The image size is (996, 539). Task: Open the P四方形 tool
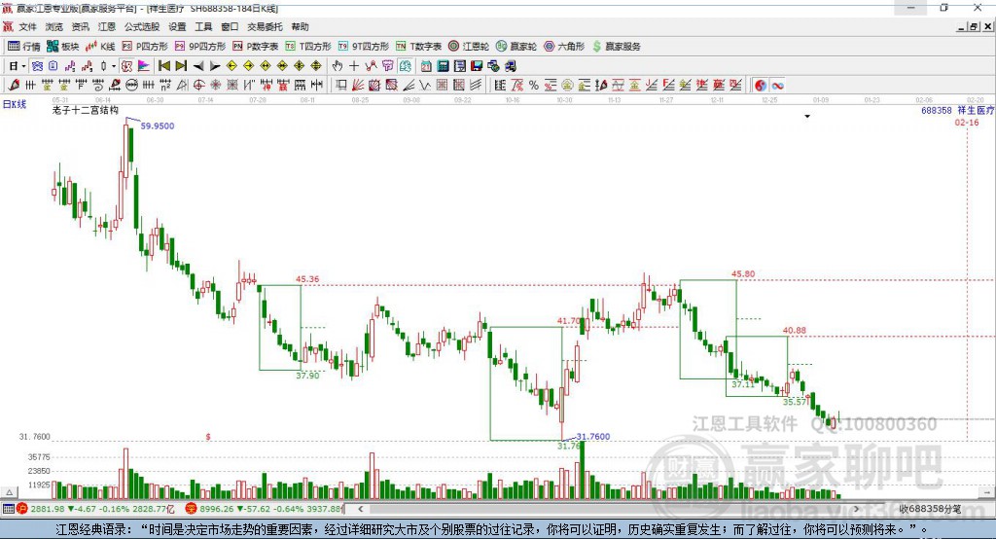[x=145, y=47]
